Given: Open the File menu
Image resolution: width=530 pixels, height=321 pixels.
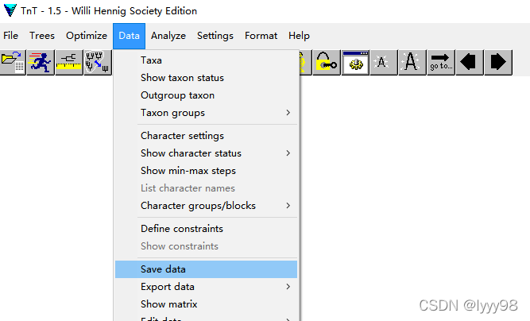Looking at the screenshot, I should 11,36.
